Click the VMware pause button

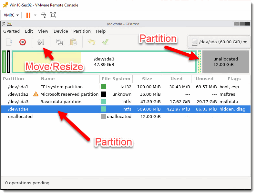click(28, 15)
